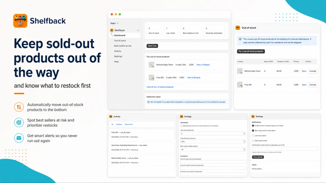Click the Exclude vendors input field

tap(213, 168)
